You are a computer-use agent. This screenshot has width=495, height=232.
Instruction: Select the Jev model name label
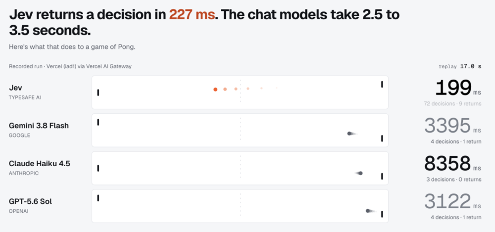tap(15, 88)
